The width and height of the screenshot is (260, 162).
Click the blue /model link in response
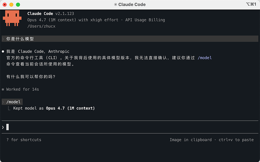click(205, 58)
